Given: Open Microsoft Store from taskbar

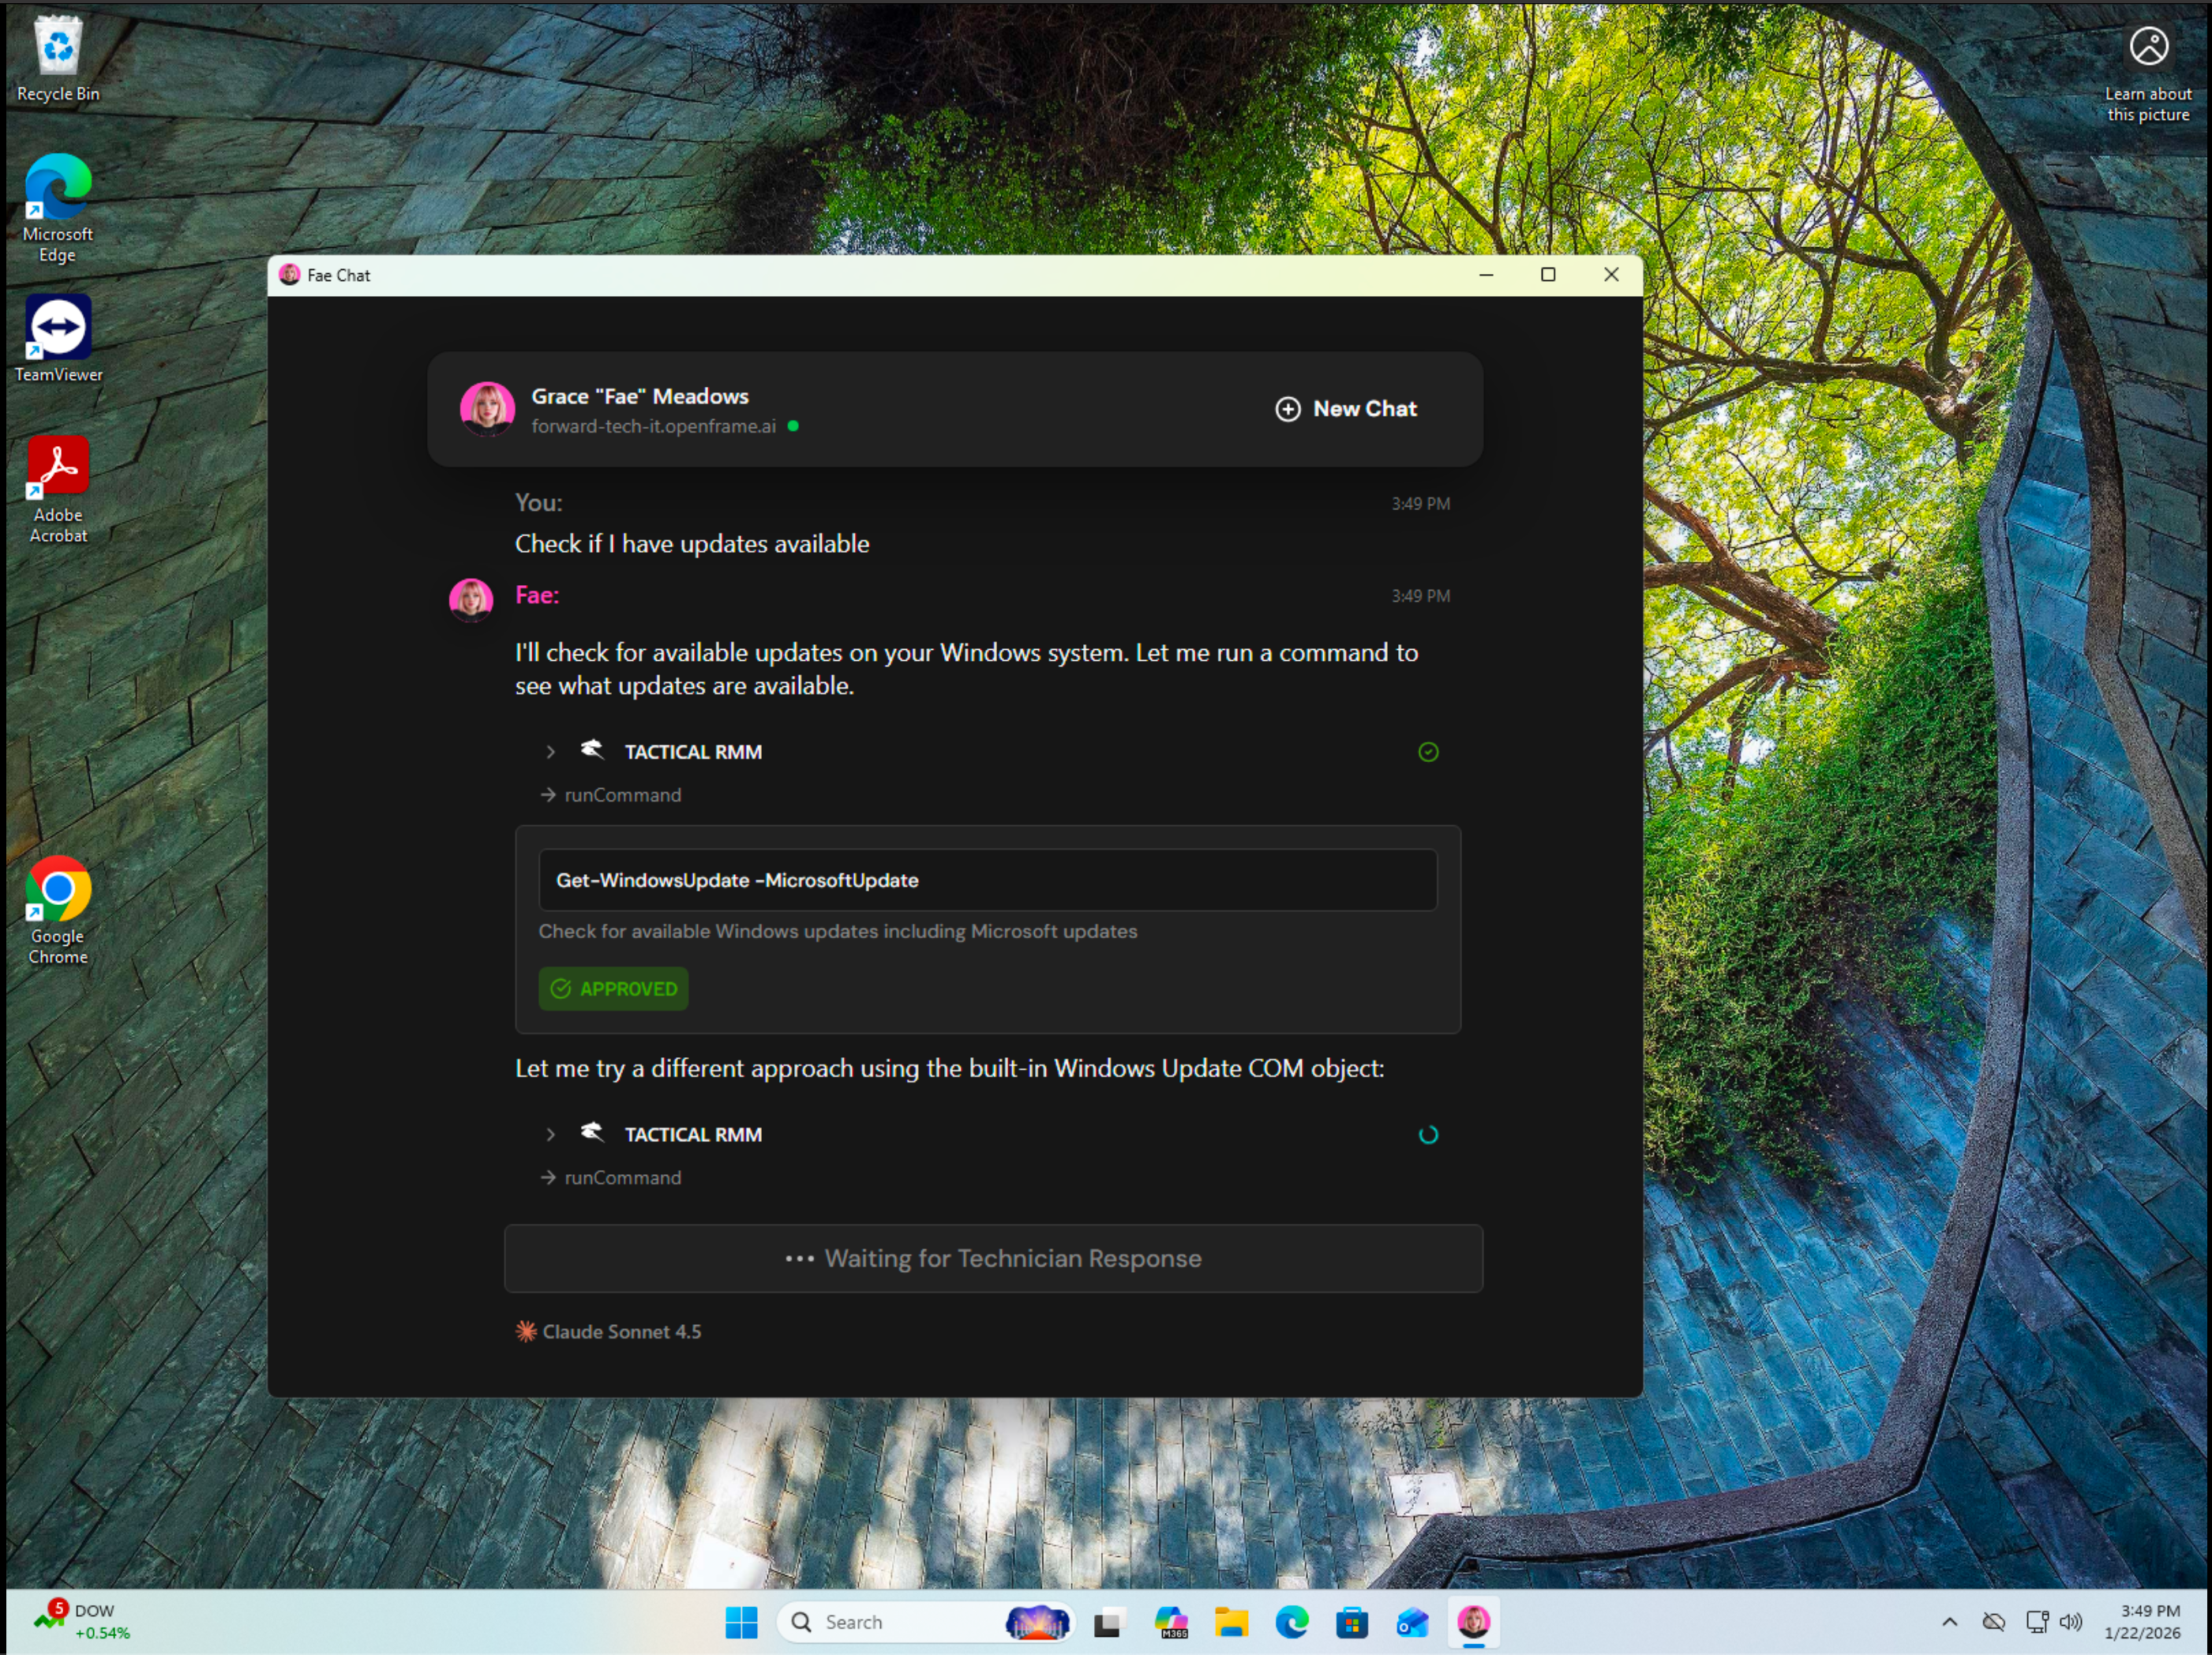Looking at the screenshot, I should 1352,1623.
